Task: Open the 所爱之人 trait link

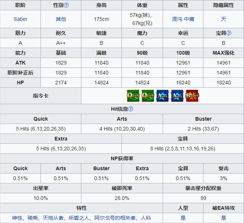Action: click(x=79, y=218)
